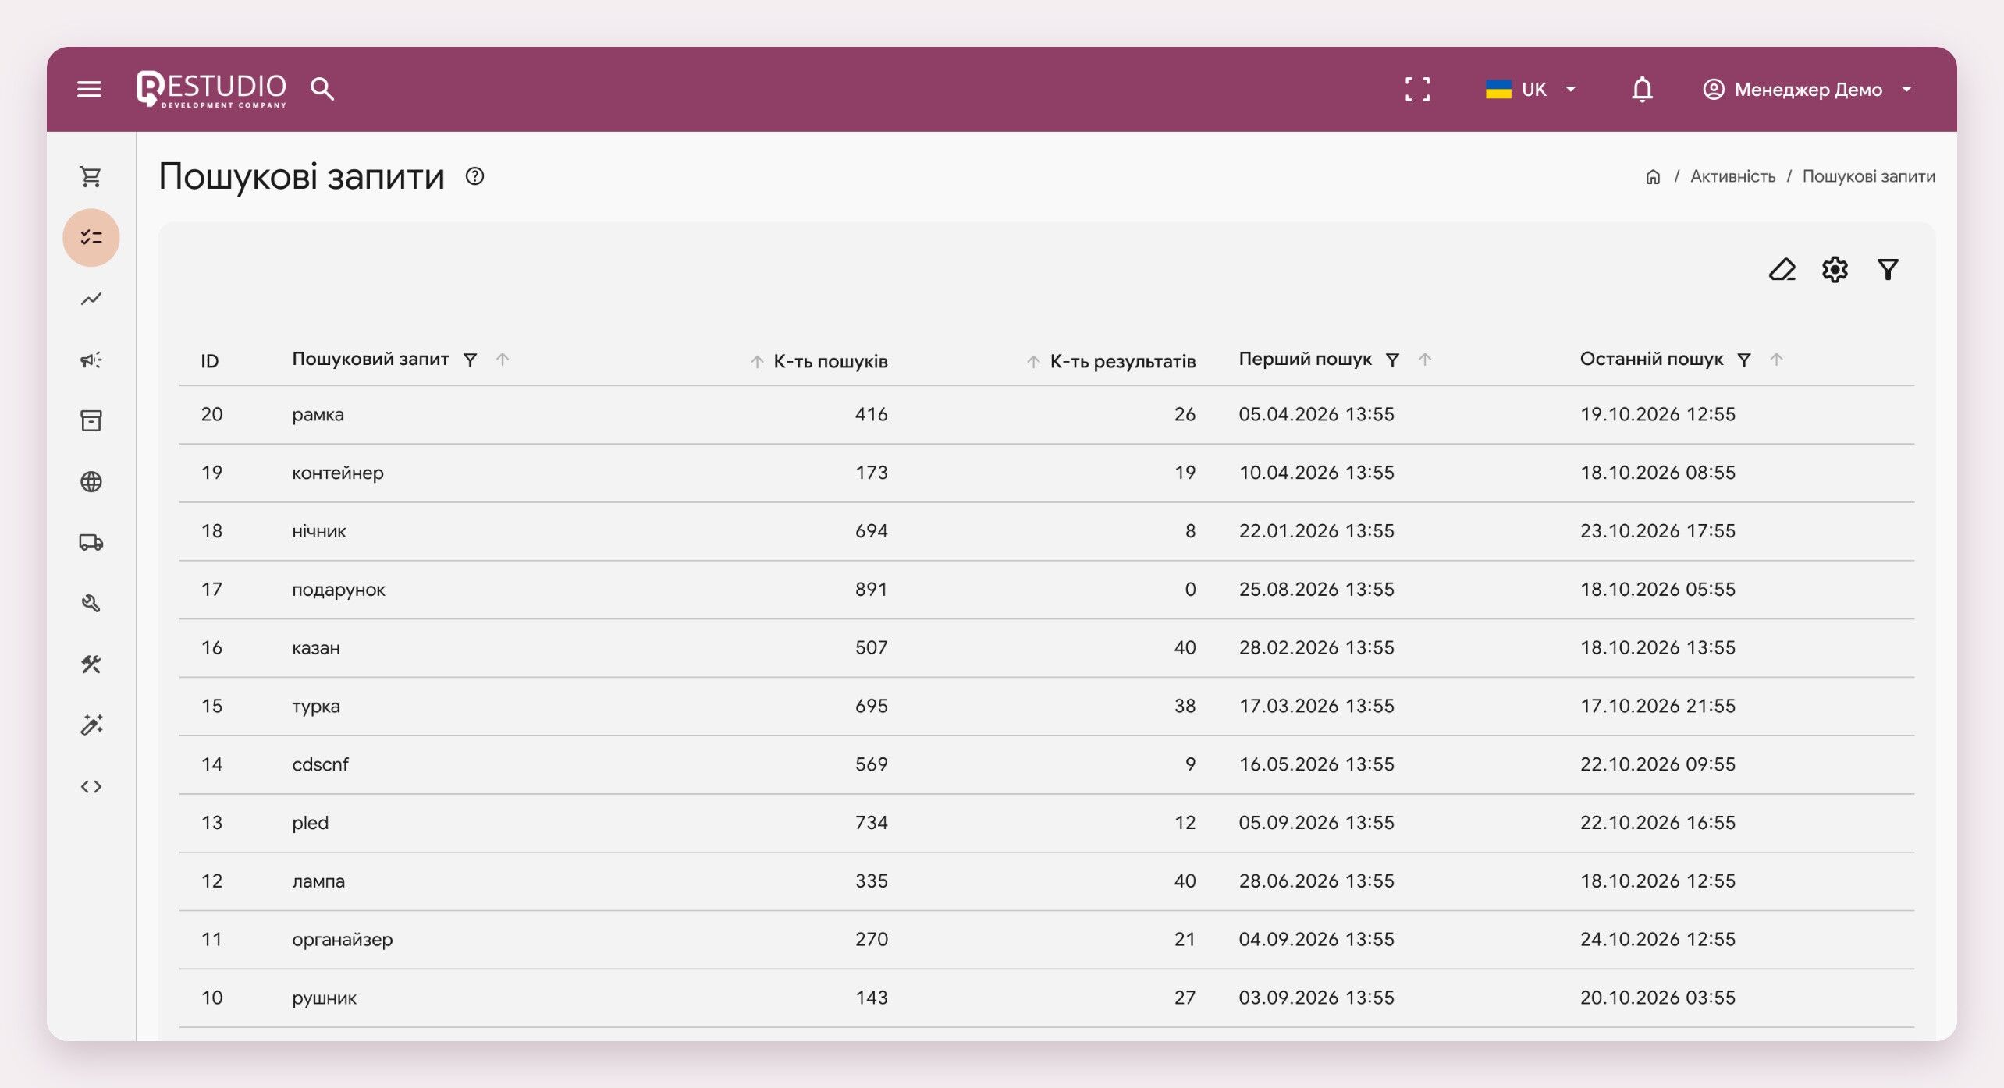Click ID 20 cell

coord(211,414)
